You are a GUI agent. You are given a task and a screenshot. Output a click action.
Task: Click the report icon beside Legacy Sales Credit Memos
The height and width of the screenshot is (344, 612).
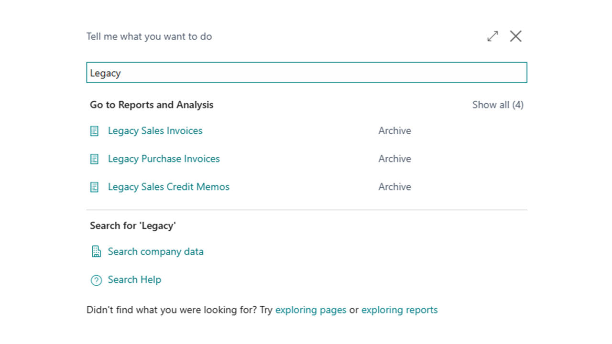(95, 187)
